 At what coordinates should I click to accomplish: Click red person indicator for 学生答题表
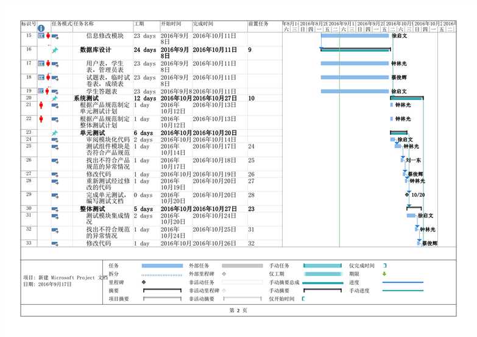pyautogui.click(x=47, y=91)
